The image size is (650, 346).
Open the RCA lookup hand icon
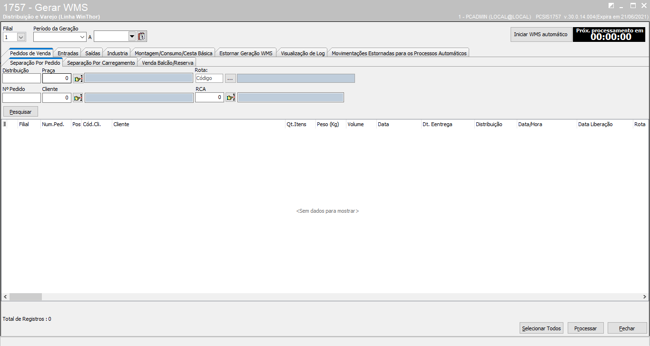pos(230,98)
